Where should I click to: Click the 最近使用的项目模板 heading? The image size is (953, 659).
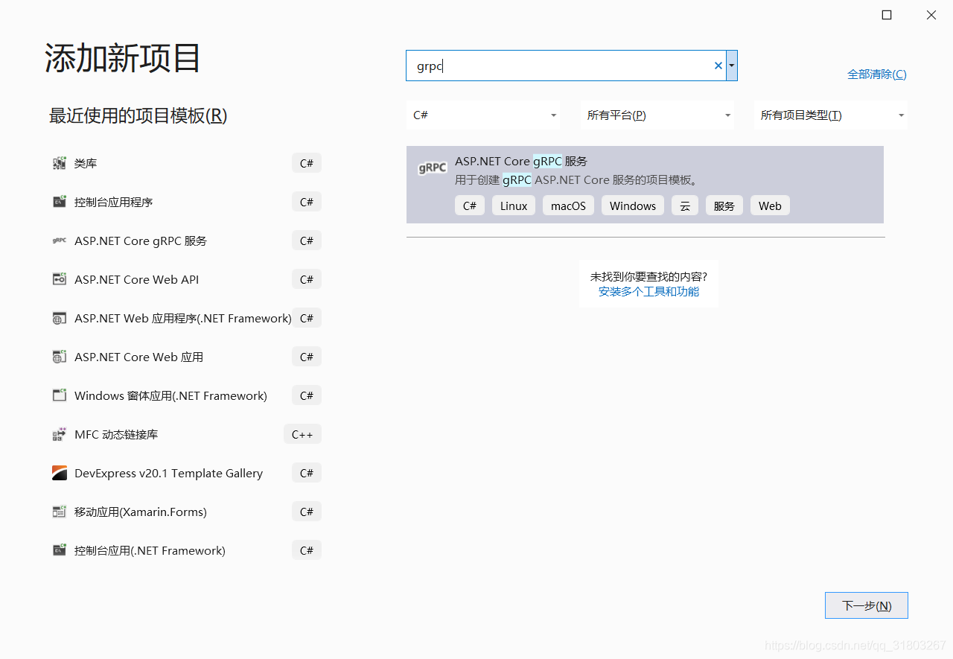click(x=138, y=115)
